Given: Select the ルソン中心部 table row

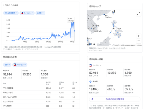Looking at the screenshot, I should click(x=40, y=102).
